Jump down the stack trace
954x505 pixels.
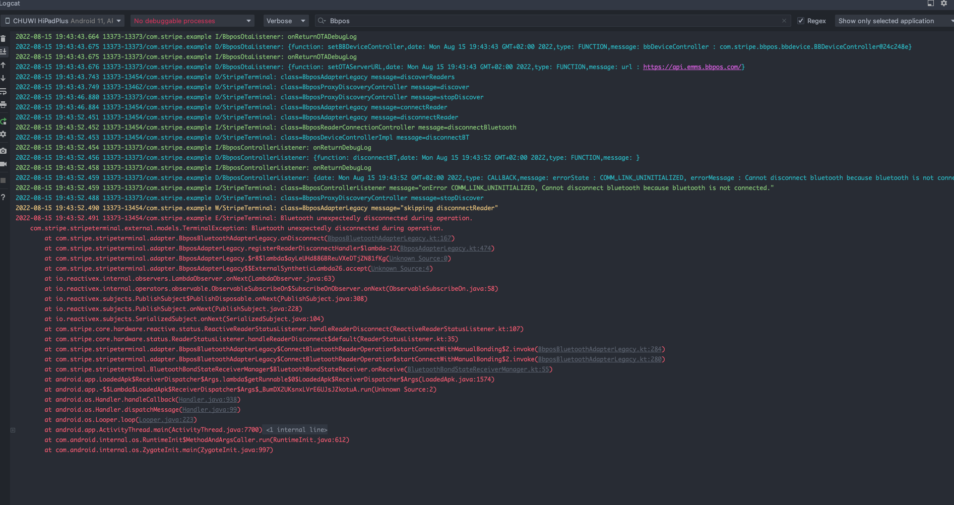[x=4, y=78]
